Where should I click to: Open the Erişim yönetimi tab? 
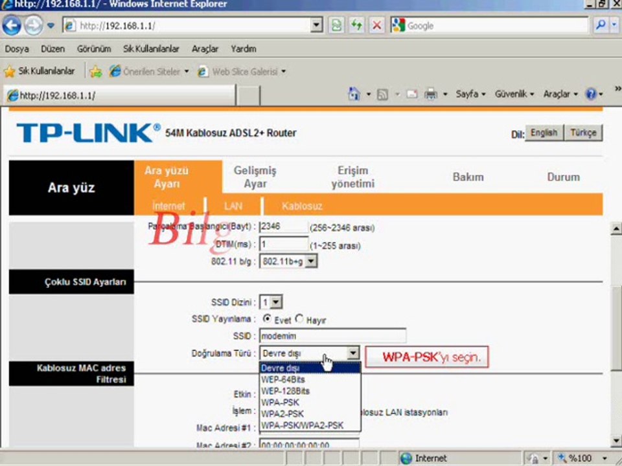352,177
